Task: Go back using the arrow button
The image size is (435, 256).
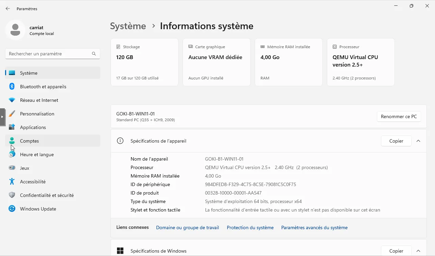Action: click(8, 9)
